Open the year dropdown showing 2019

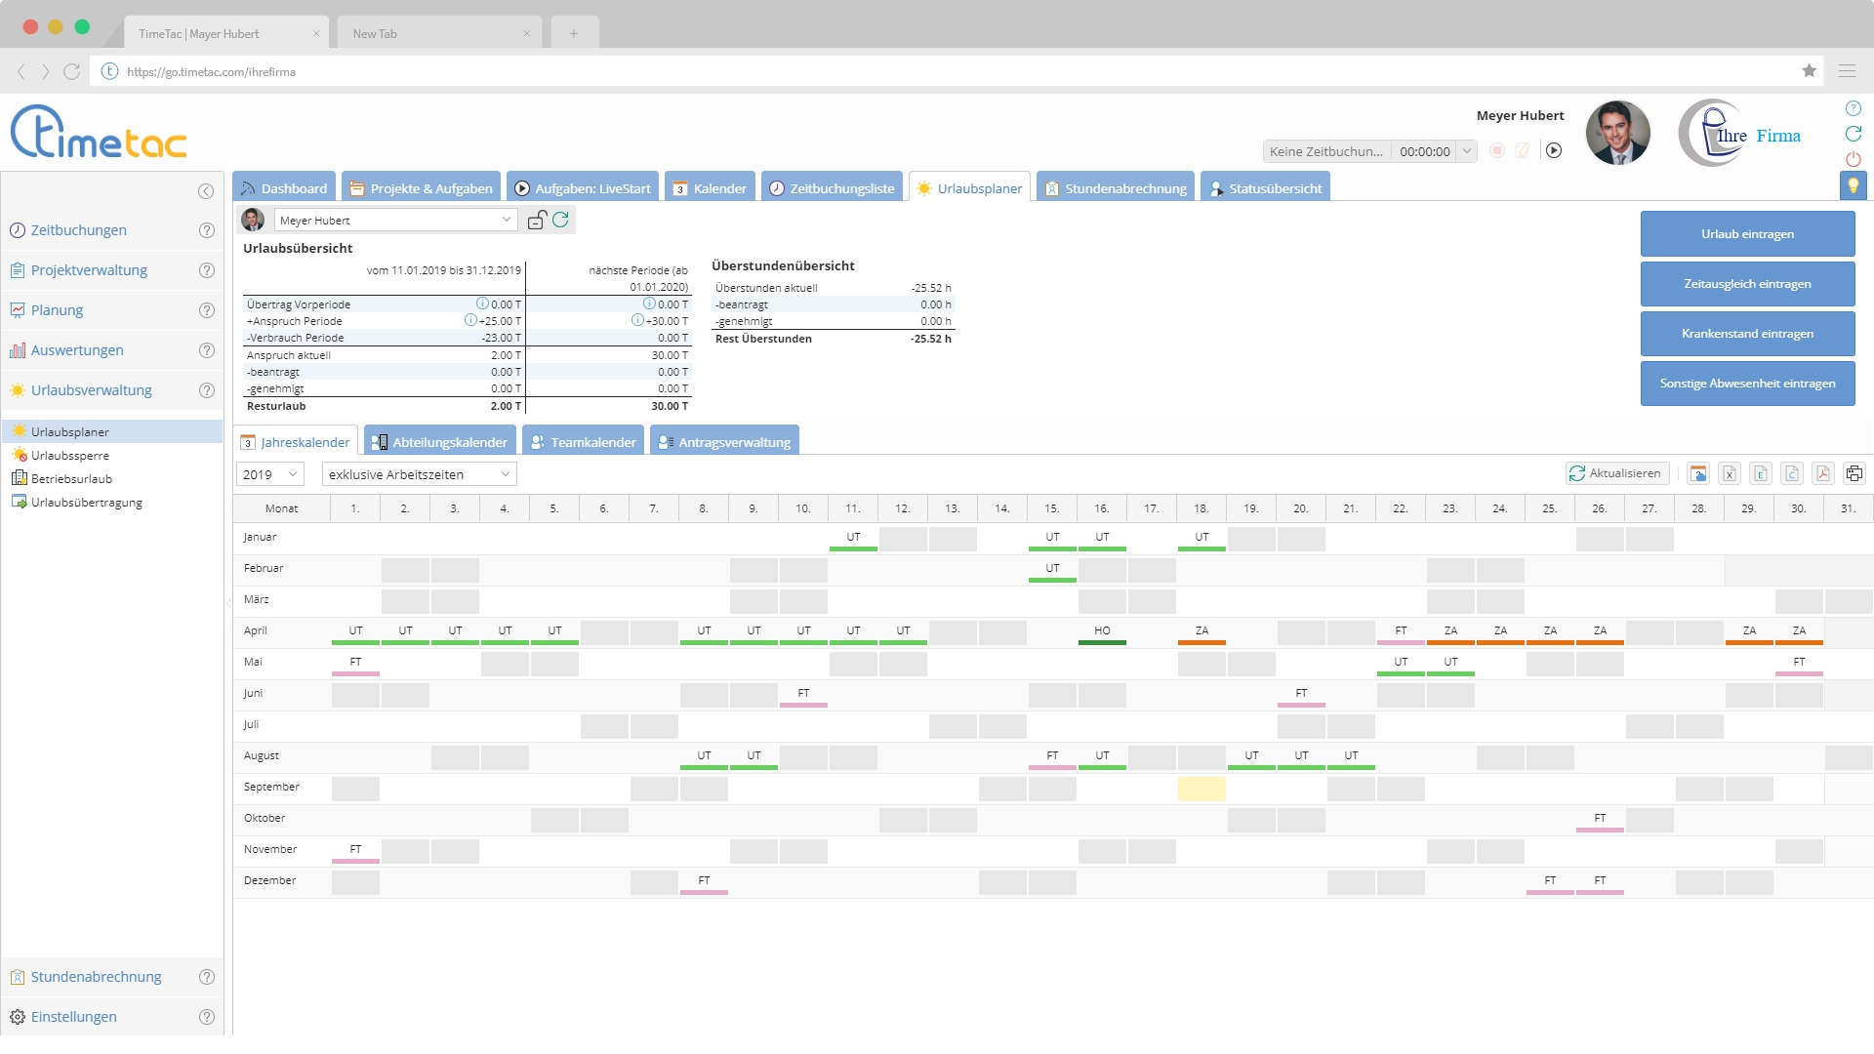[269, 474]
